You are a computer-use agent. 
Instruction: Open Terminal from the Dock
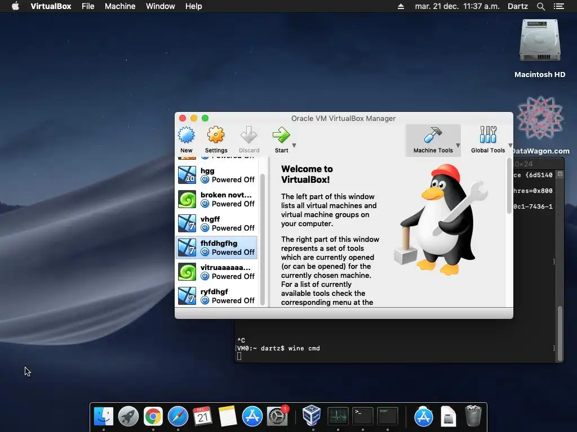click(x=362, y=417)
